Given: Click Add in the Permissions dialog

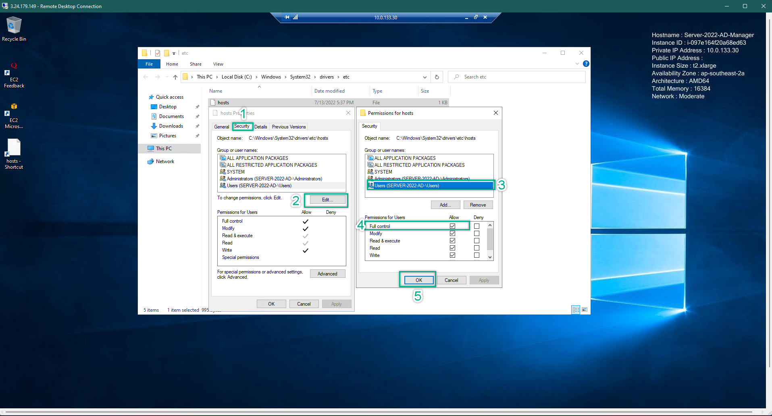Looking at the screenshot, I should click(x=445, y=205).
